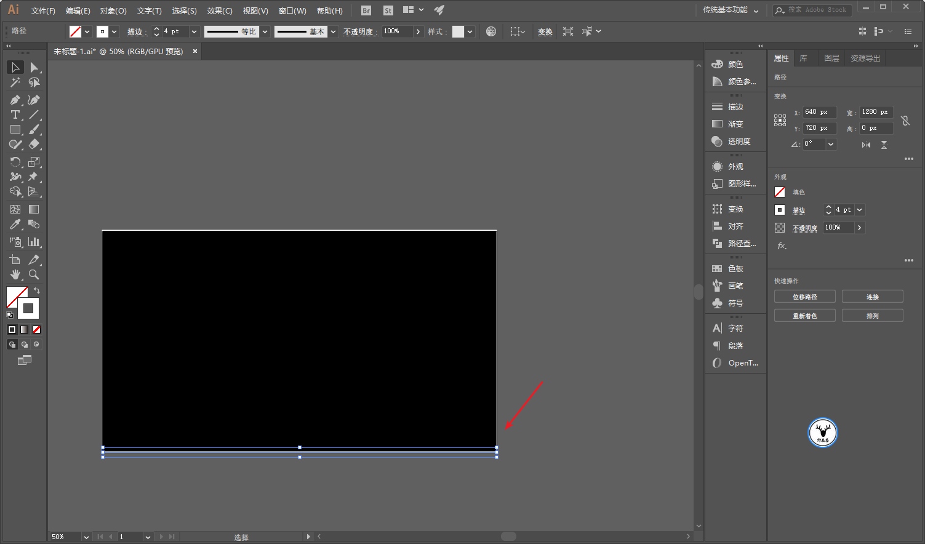This screenshot has width=925, height=544.
Task: Select the Pen tool
Action: pos(15,100)
